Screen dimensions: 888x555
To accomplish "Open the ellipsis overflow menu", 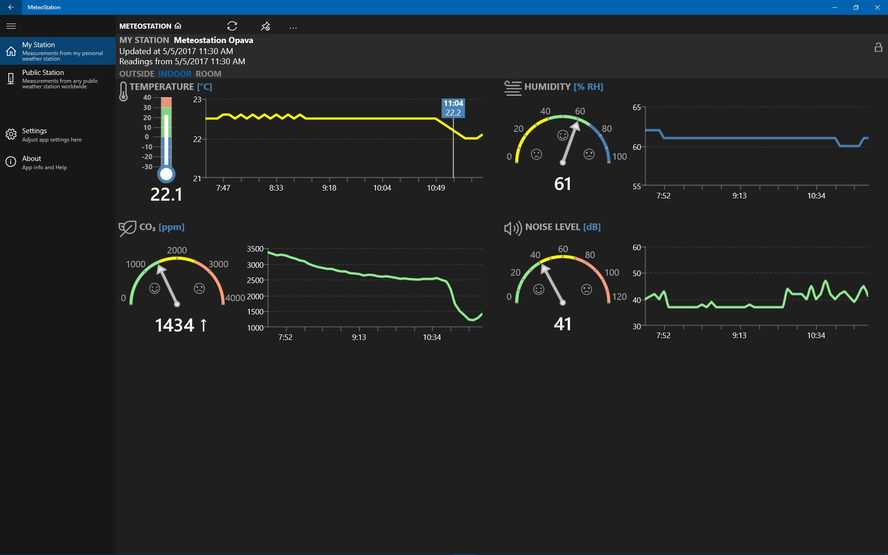I will [293, 27].
